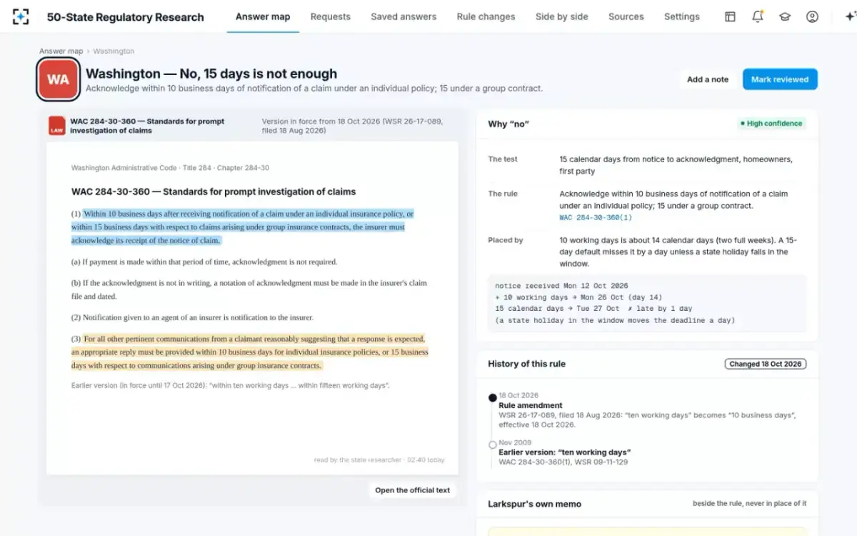Click the graduation cap icon
The image size is (857, 536).
click(x=785, y=16)
